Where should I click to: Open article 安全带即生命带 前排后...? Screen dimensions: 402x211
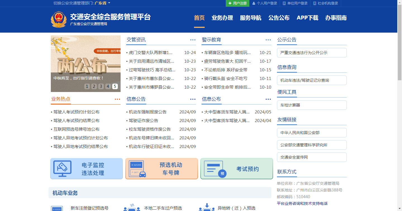tap(228, 87)
